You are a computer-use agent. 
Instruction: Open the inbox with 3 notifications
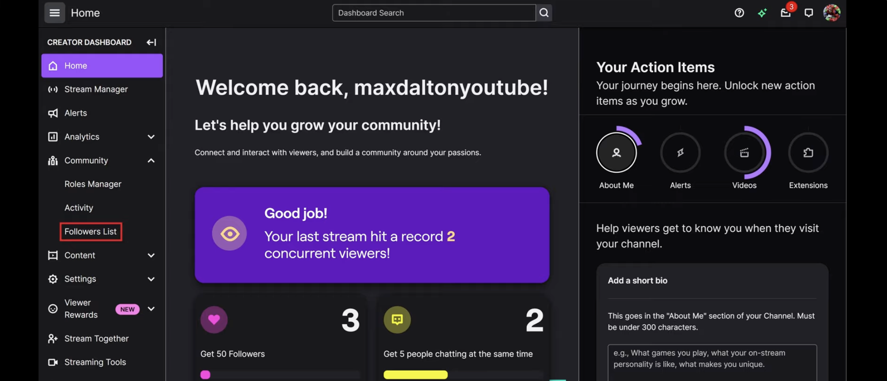786,13
